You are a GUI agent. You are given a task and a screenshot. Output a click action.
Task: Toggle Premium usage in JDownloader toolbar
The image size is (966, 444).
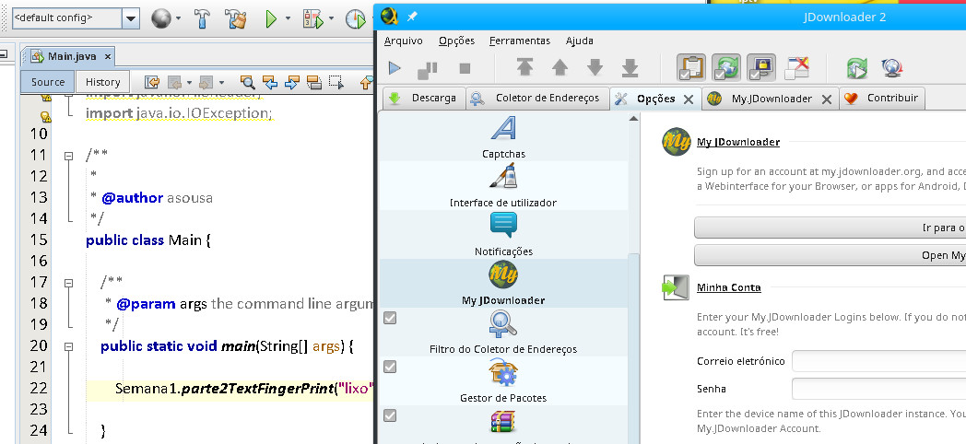point(760,67)
